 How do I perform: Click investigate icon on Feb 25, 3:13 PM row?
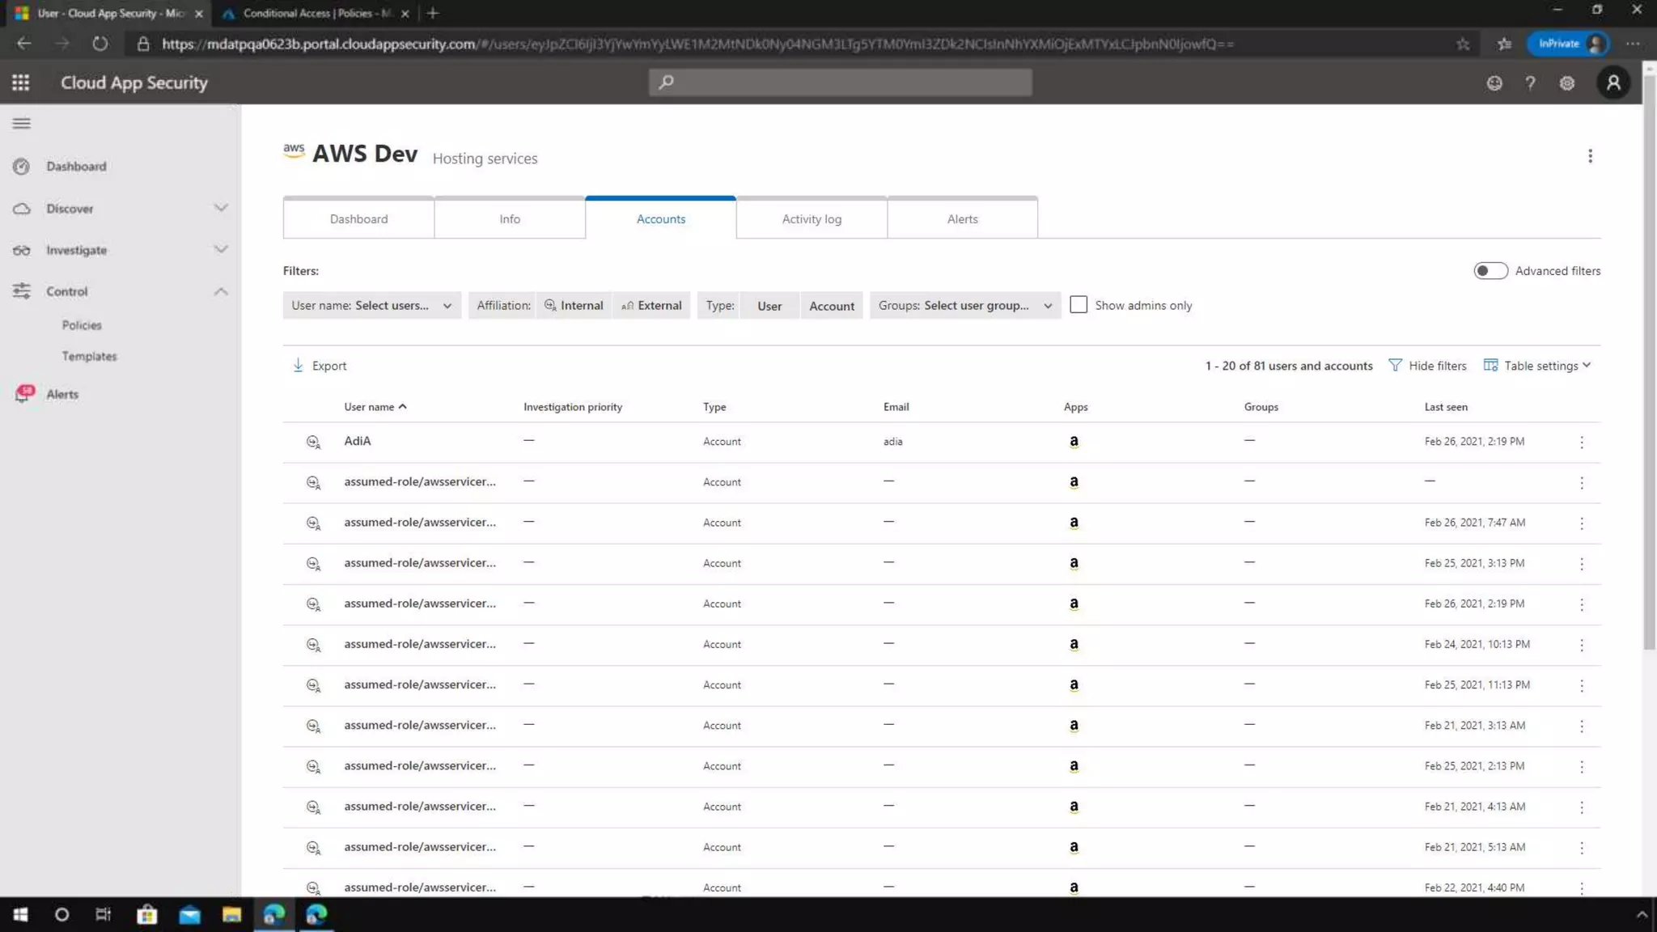point(313,563)
